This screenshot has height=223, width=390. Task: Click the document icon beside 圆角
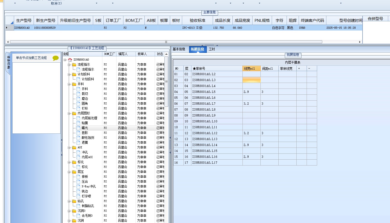(x=78, y=103)
